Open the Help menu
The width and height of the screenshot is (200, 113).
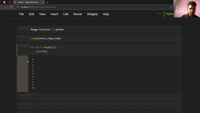106,14
